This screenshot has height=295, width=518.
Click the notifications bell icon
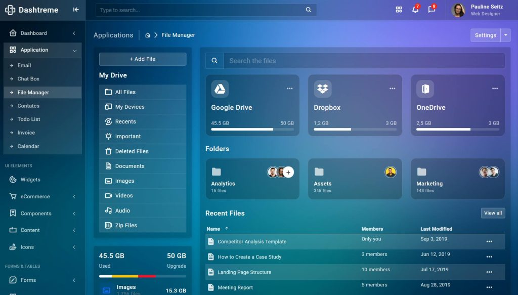415,10
